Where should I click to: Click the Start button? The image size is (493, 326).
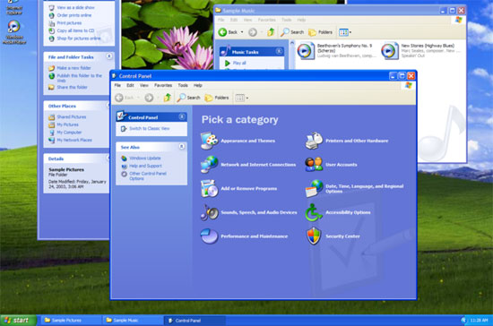18,320
